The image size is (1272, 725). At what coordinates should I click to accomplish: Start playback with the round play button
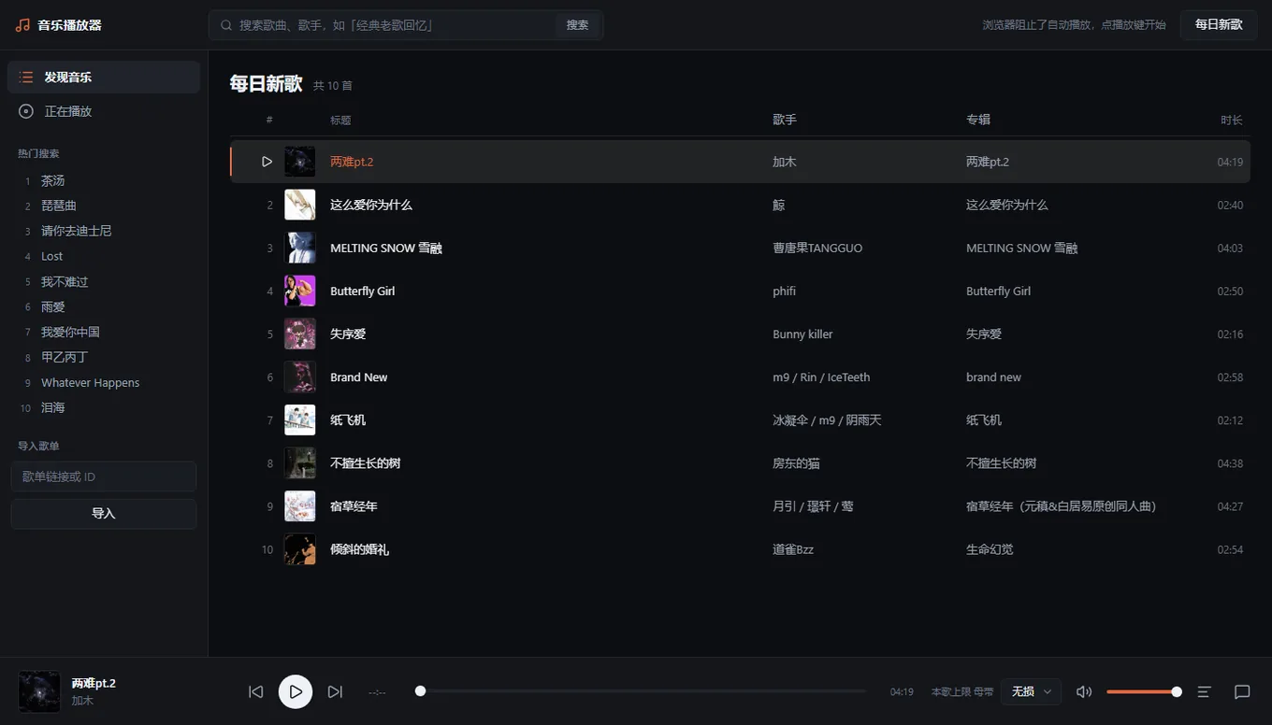296,691
